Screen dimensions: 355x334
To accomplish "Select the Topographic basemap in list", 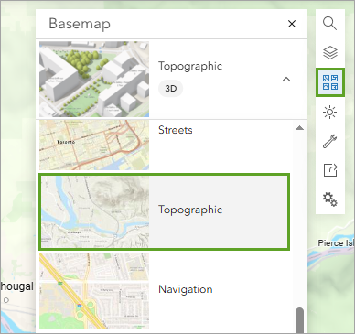I will point(165,211).
